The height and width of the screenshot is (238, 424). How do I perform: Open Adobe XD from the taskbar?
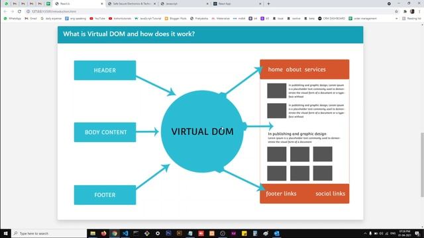coord(233,233)
